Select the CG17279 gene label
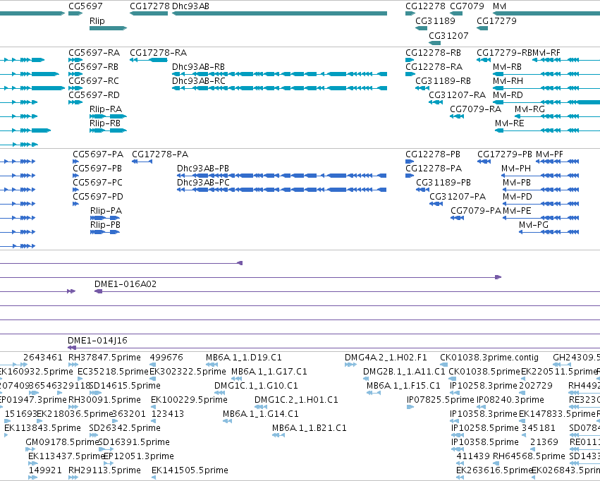This screenshot has height=481, width=600. click(x=496, y=20)
